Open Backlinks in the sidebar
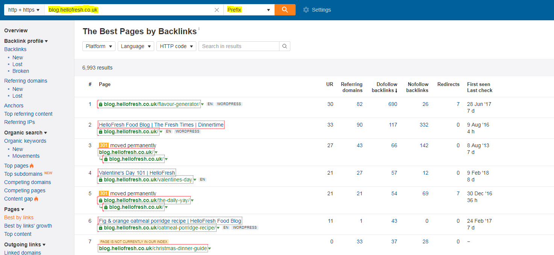 (x=15, y=49)
